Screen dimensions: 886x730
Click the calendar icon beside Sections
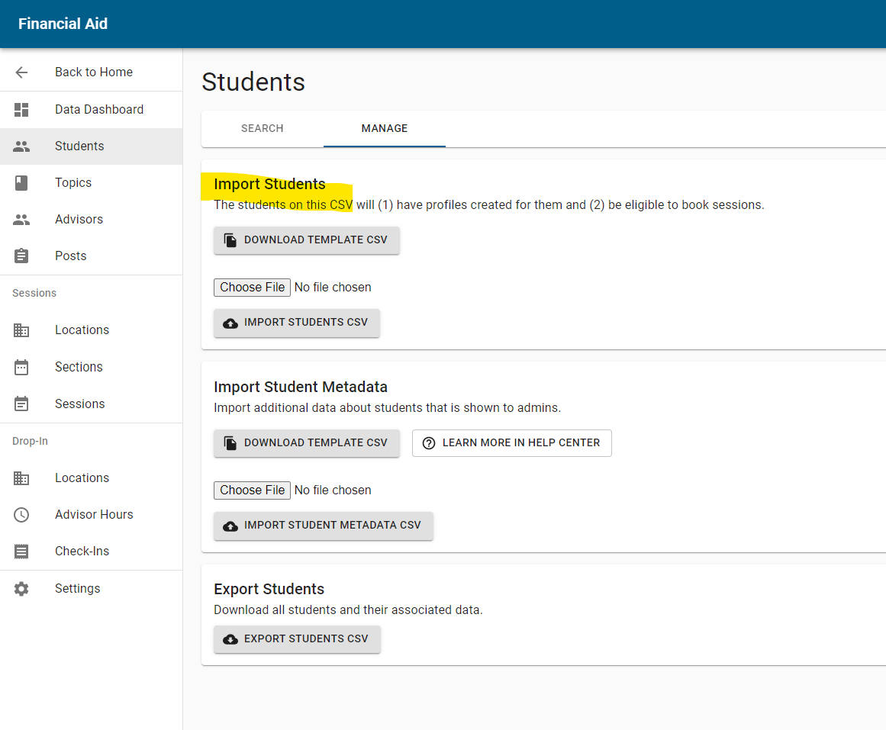point(21,367)
